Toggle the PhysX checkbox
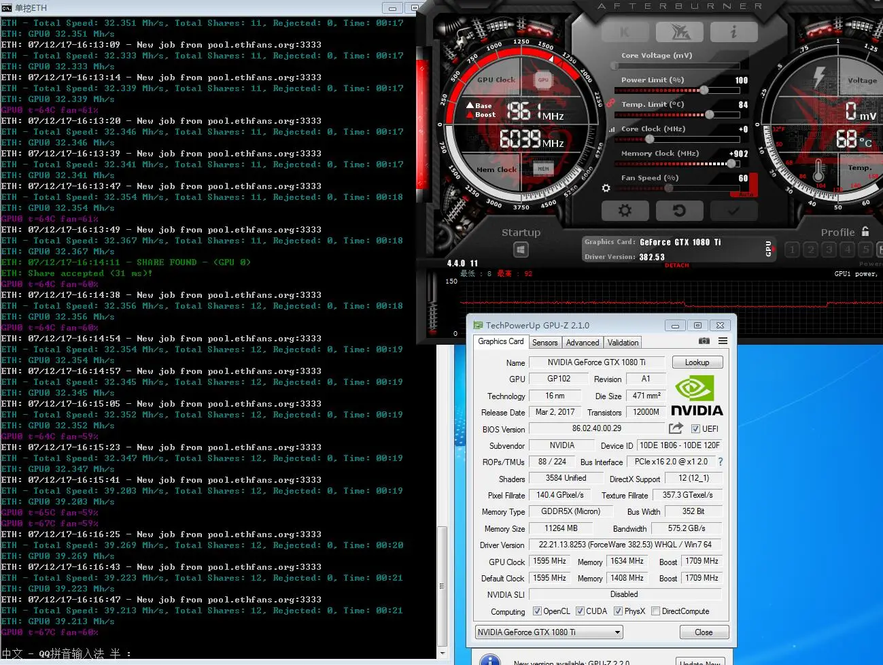This screenshot has width=883, height=665. click(618, 611)
